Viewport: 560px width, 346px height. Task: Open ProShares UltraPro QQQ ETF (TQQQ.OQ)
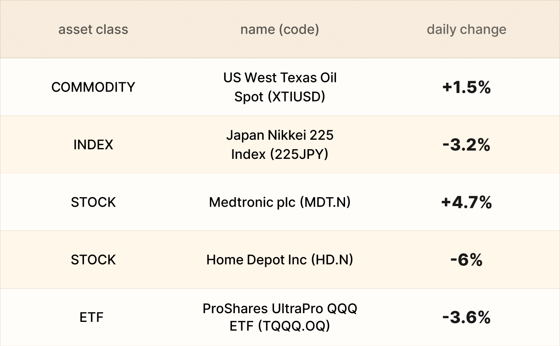pyautogui.click(x=279, y=317)
